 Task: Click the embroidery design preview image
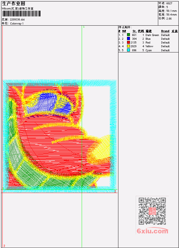click(59, 136)
